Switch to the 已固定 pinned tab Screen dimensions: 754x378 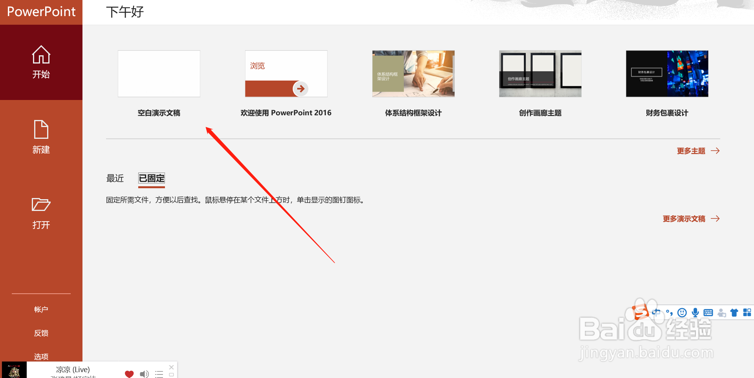[152, 178]
